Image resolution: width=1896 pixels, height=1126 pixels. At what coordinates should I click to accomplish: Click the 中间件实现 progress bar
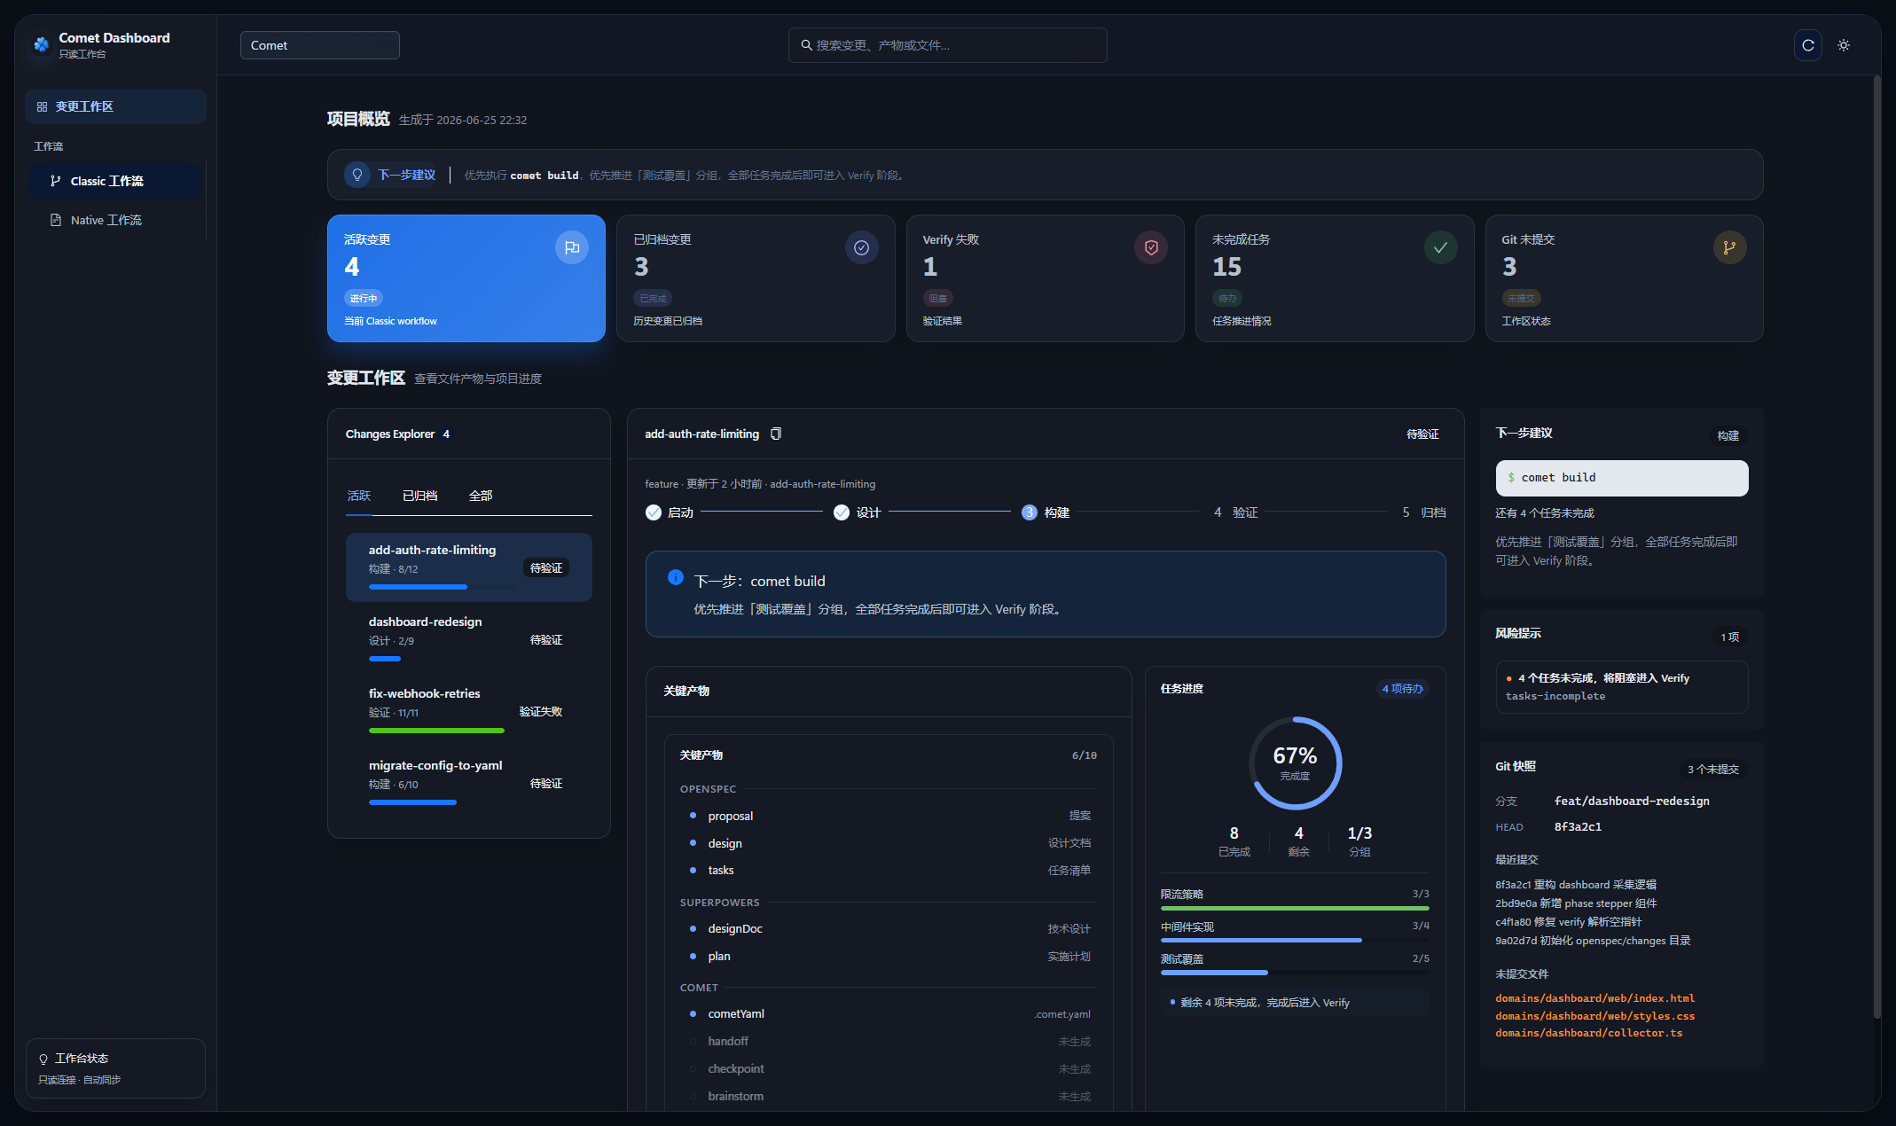point(1295,940)
